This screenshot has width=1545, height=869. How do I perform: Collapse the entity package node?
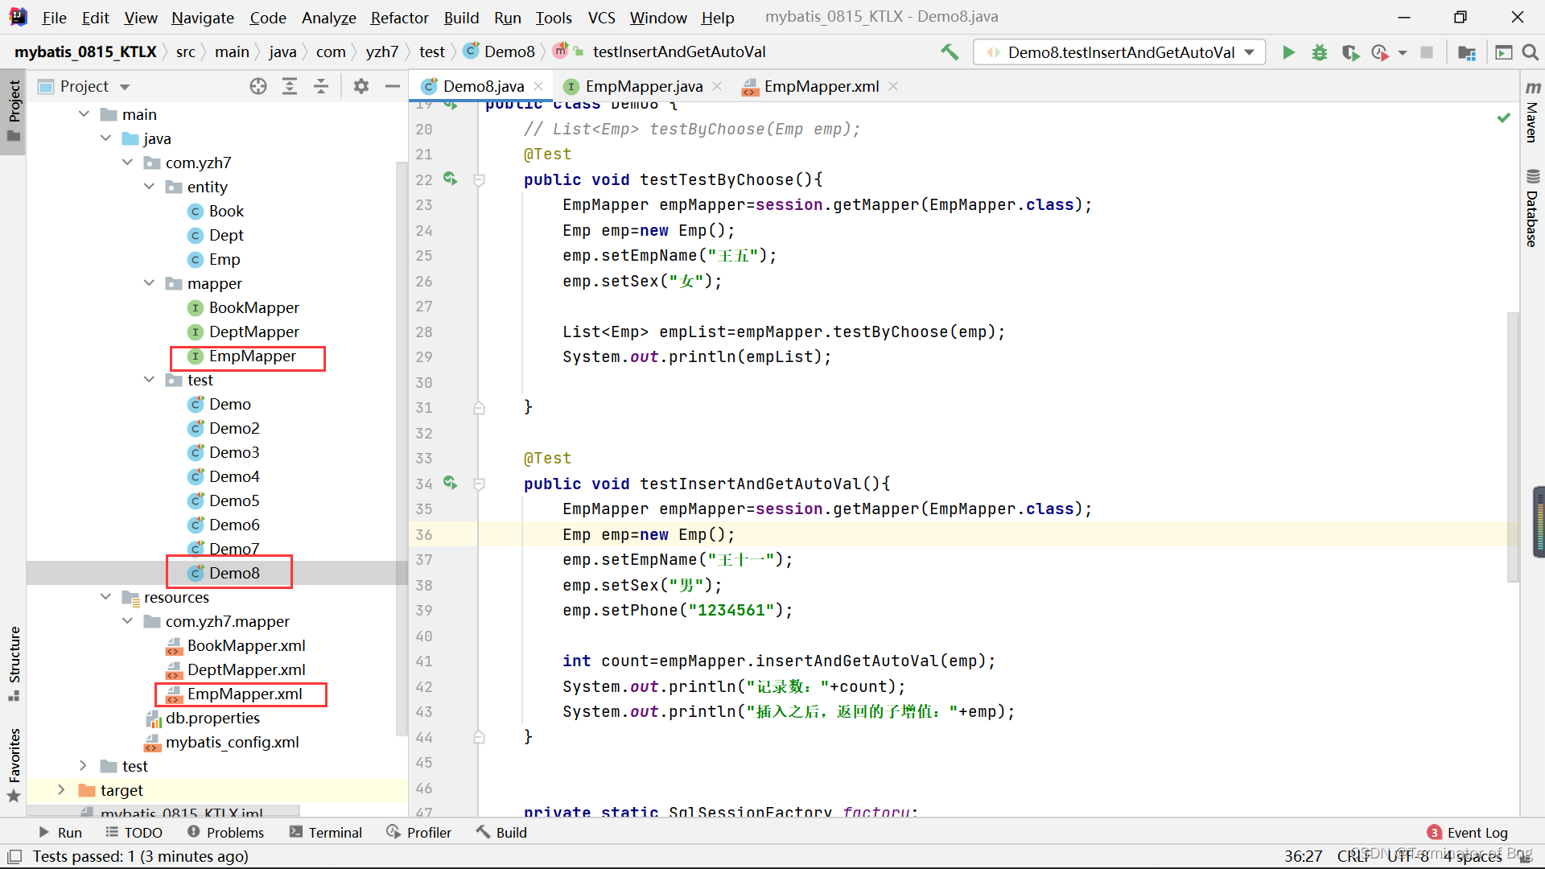[x=149, y=187]
